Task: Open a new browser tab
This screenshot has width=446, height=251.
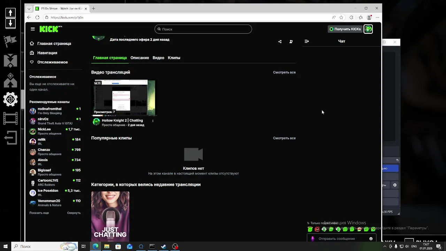Action: pyautogui.click(x=93, y=8)
